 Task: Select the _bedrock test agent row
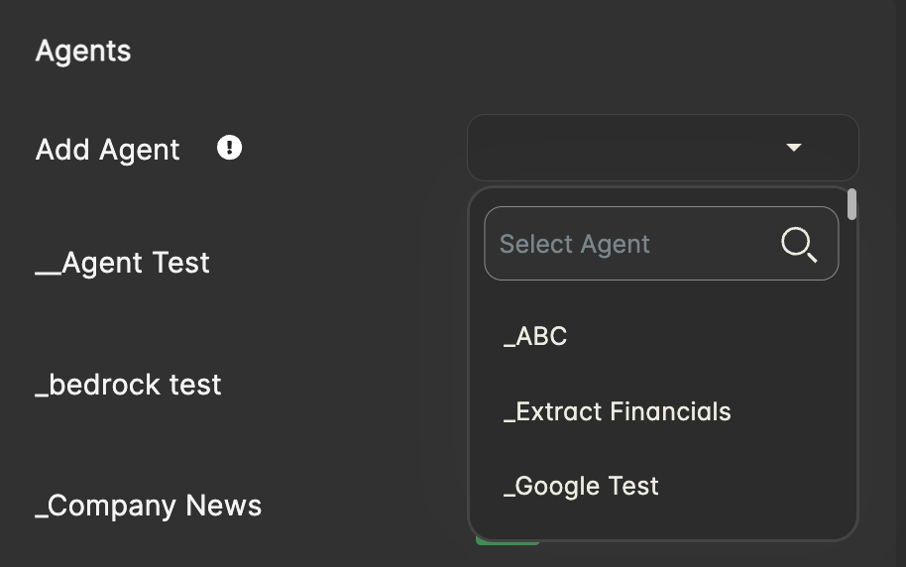[129, 385]
